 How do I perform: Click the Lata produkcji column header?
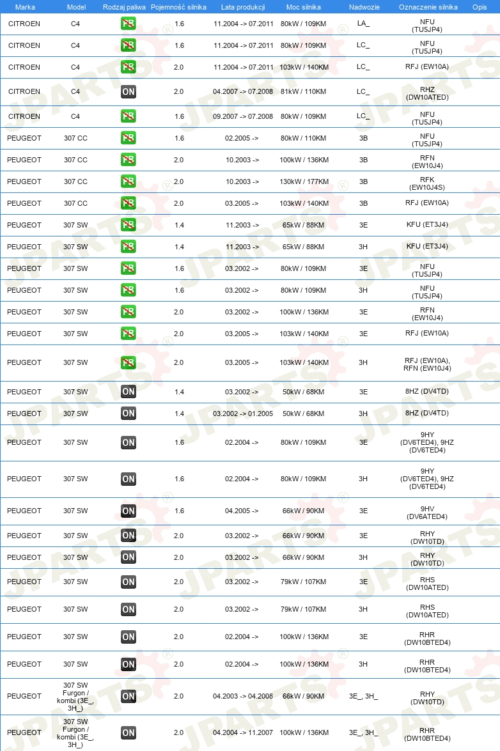(243, 7)
